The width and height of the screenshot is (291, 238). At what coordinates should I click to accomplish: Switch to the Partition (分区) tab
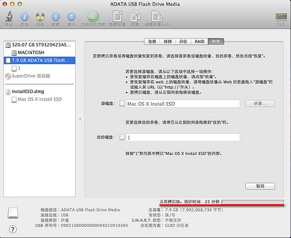pos(183,41)
